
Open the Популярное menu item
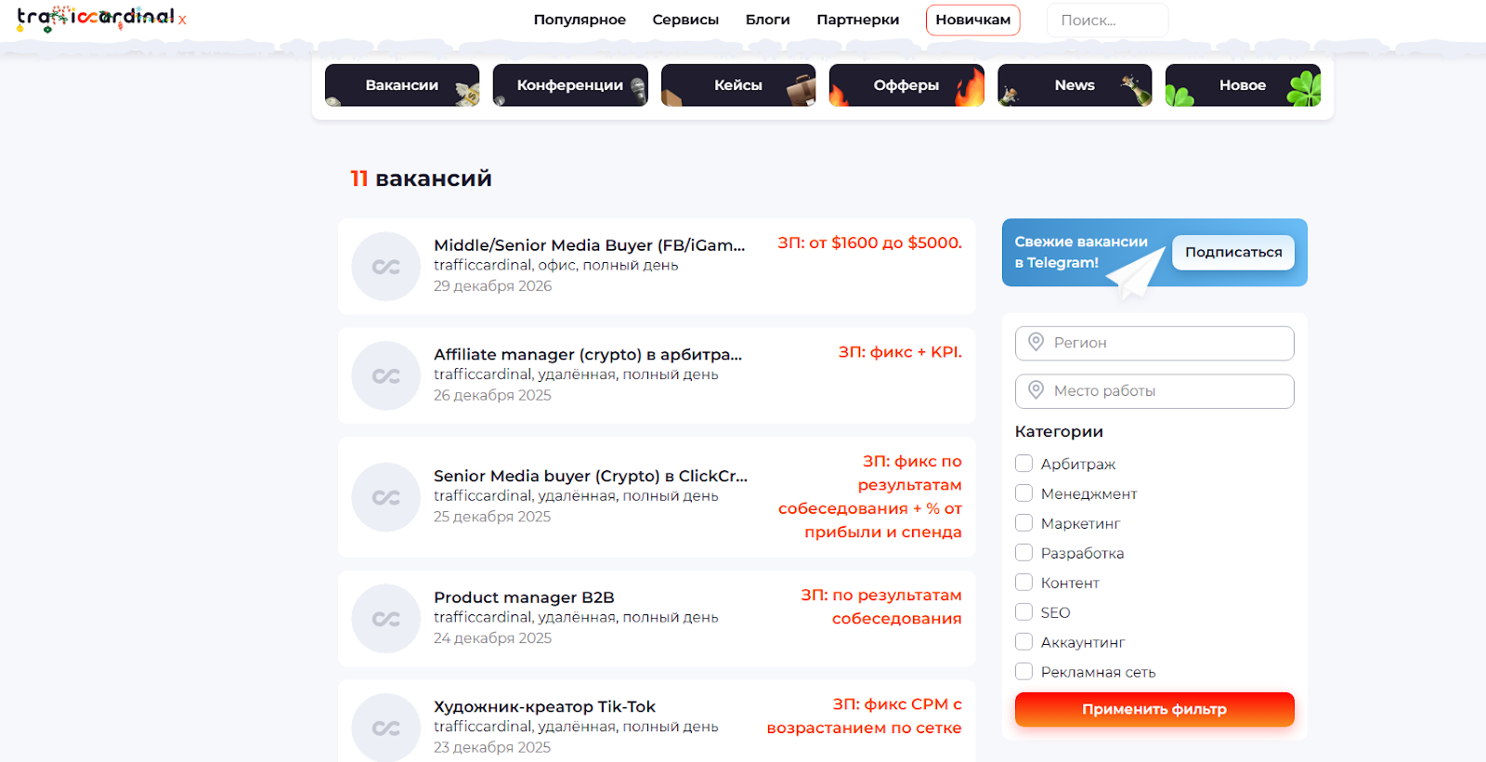tap(580, 20)
